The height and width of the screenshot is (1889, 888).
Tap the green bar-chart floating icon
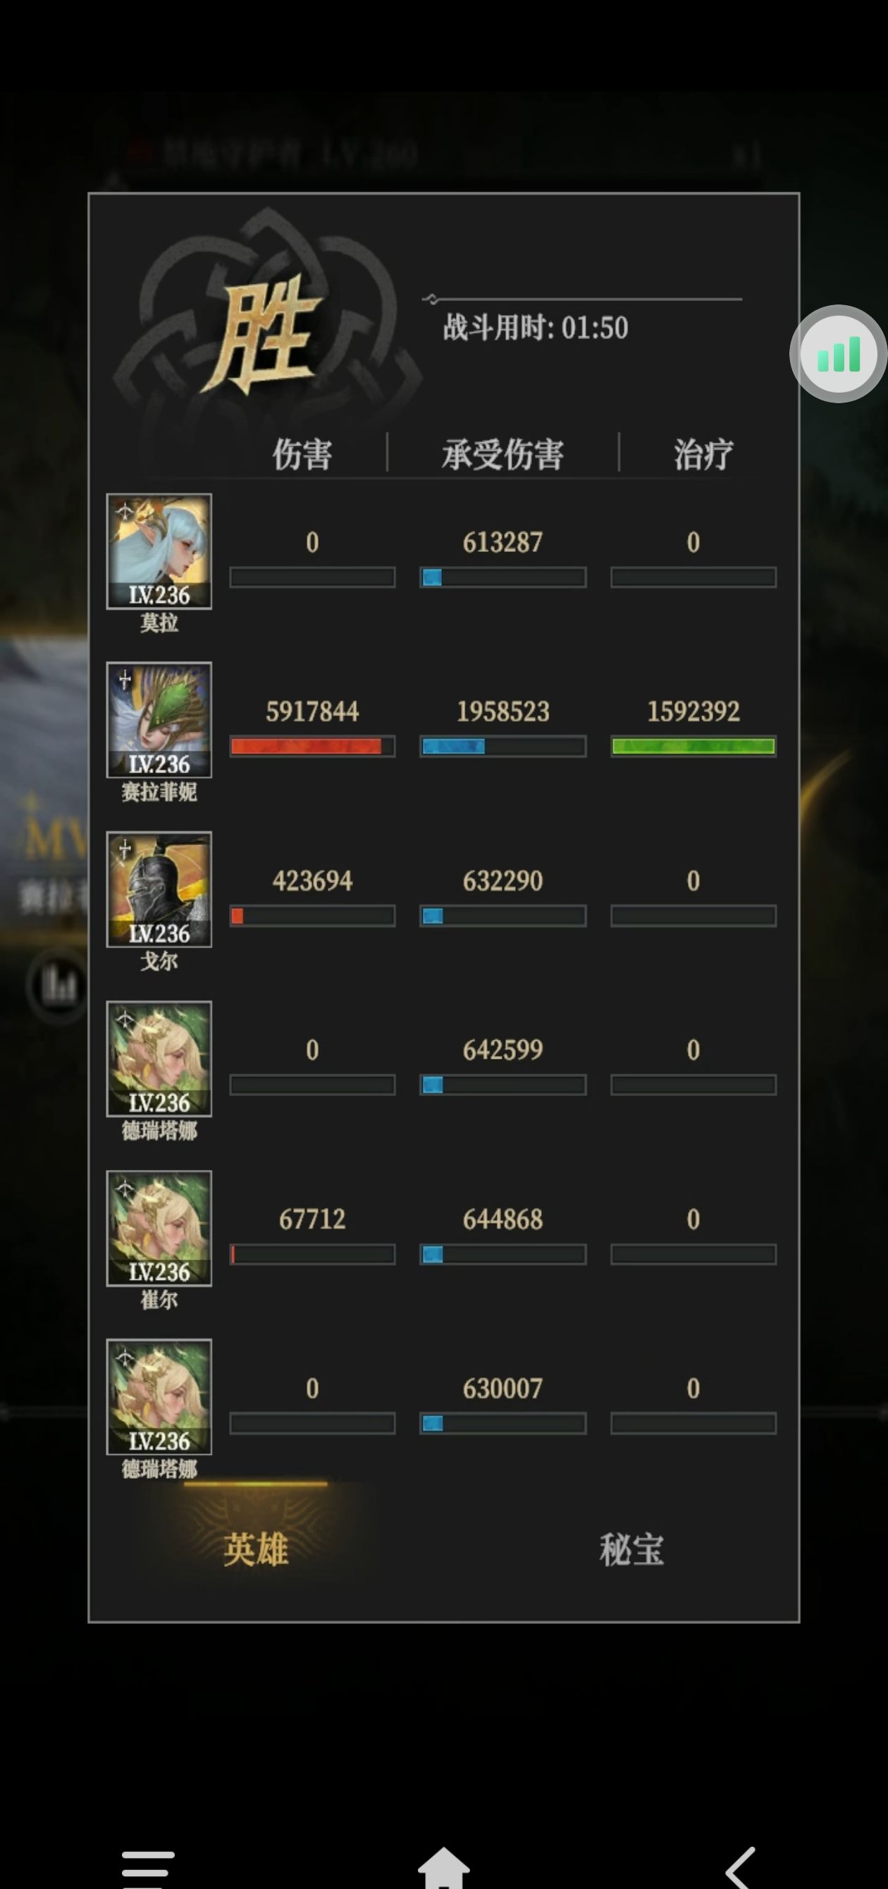coord(838,354)
